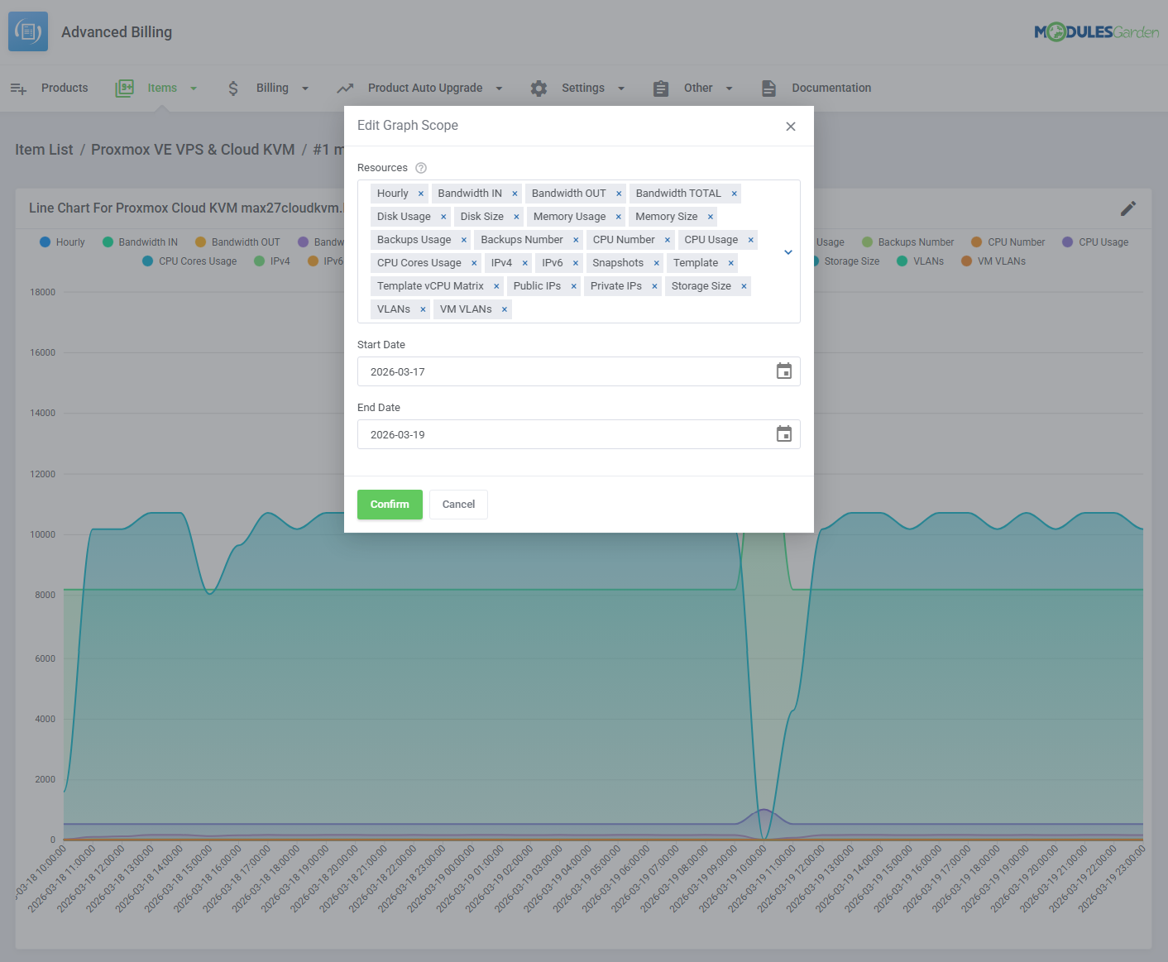Remove the Snapshots resource tag
Screen dimensions: 1168x962
tap(657, 262)
